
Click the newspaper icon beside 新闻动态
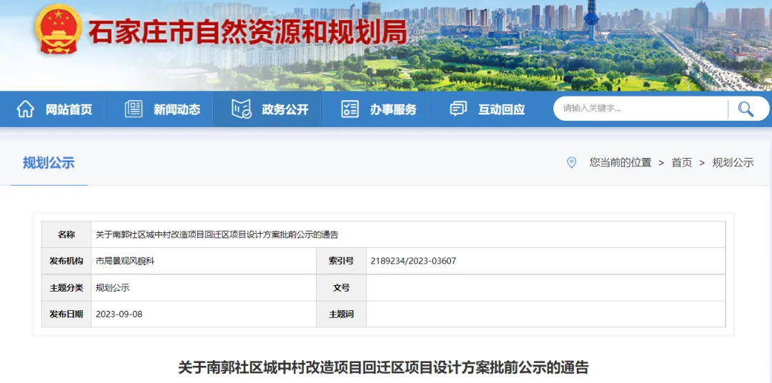tap(134, 109)
